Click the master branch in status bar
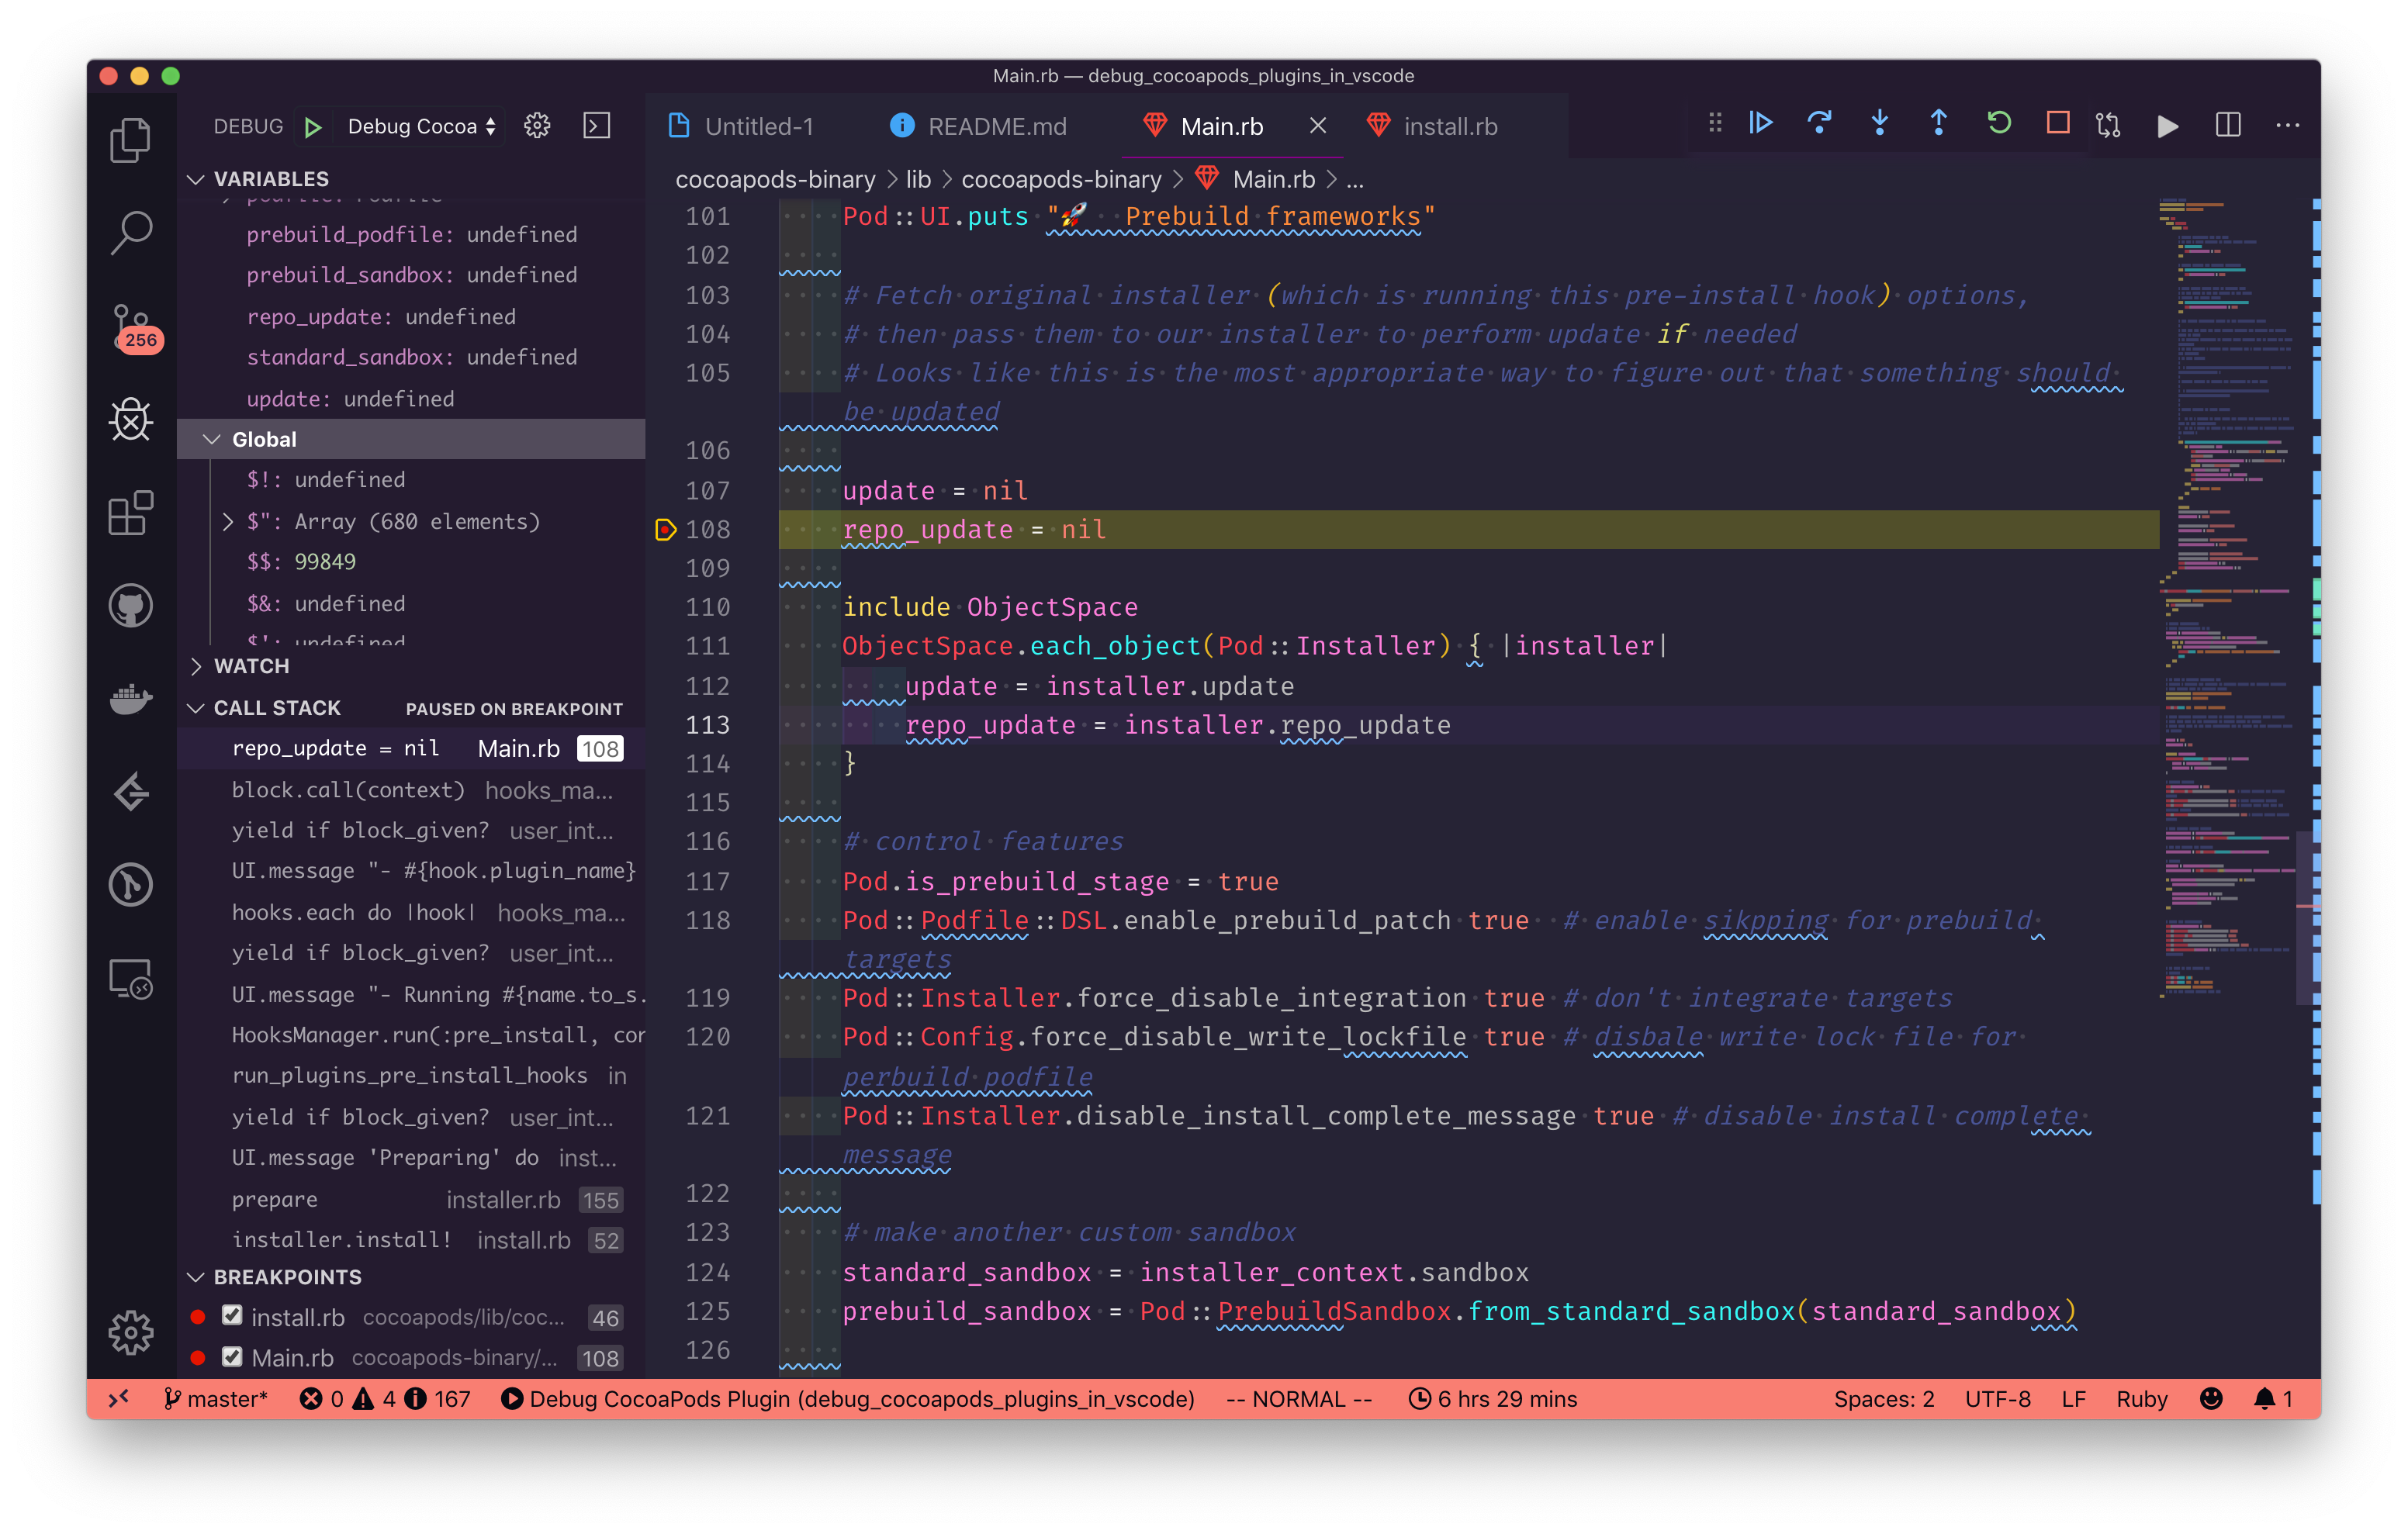This screenshot has height=1534, width=2408. point(216,1399)
